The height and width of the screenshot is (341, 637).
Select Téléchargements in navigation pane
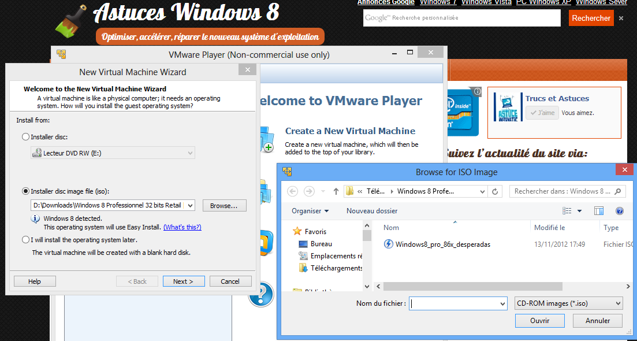[x=336, y=268]
